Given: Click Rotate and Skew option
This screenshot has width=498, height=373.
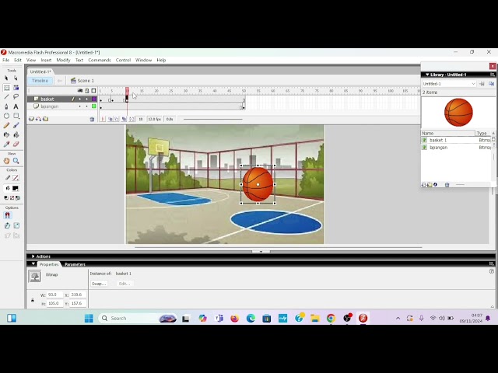Looking at the screenshot, I should pos(7,225).
